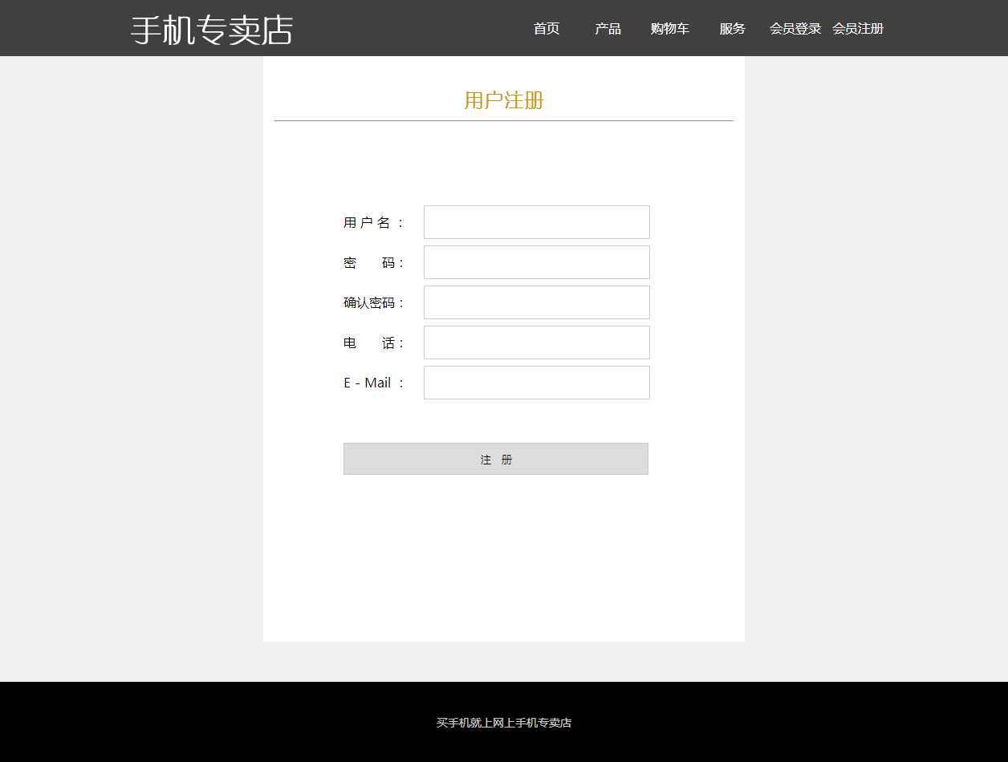Select 服务 in the navigation bar
This screenshot has width=1008, height=762.
click(x=732, y=29)
